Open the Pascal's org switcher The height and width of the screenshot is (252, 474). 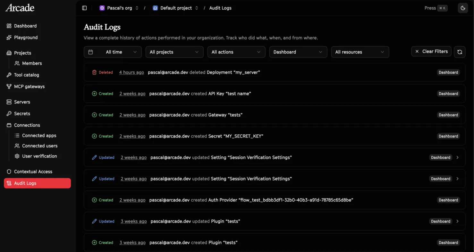[119, 8]
